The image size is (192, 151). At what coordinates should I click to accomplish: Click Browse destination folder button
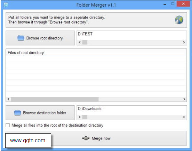tap(40, 113)
